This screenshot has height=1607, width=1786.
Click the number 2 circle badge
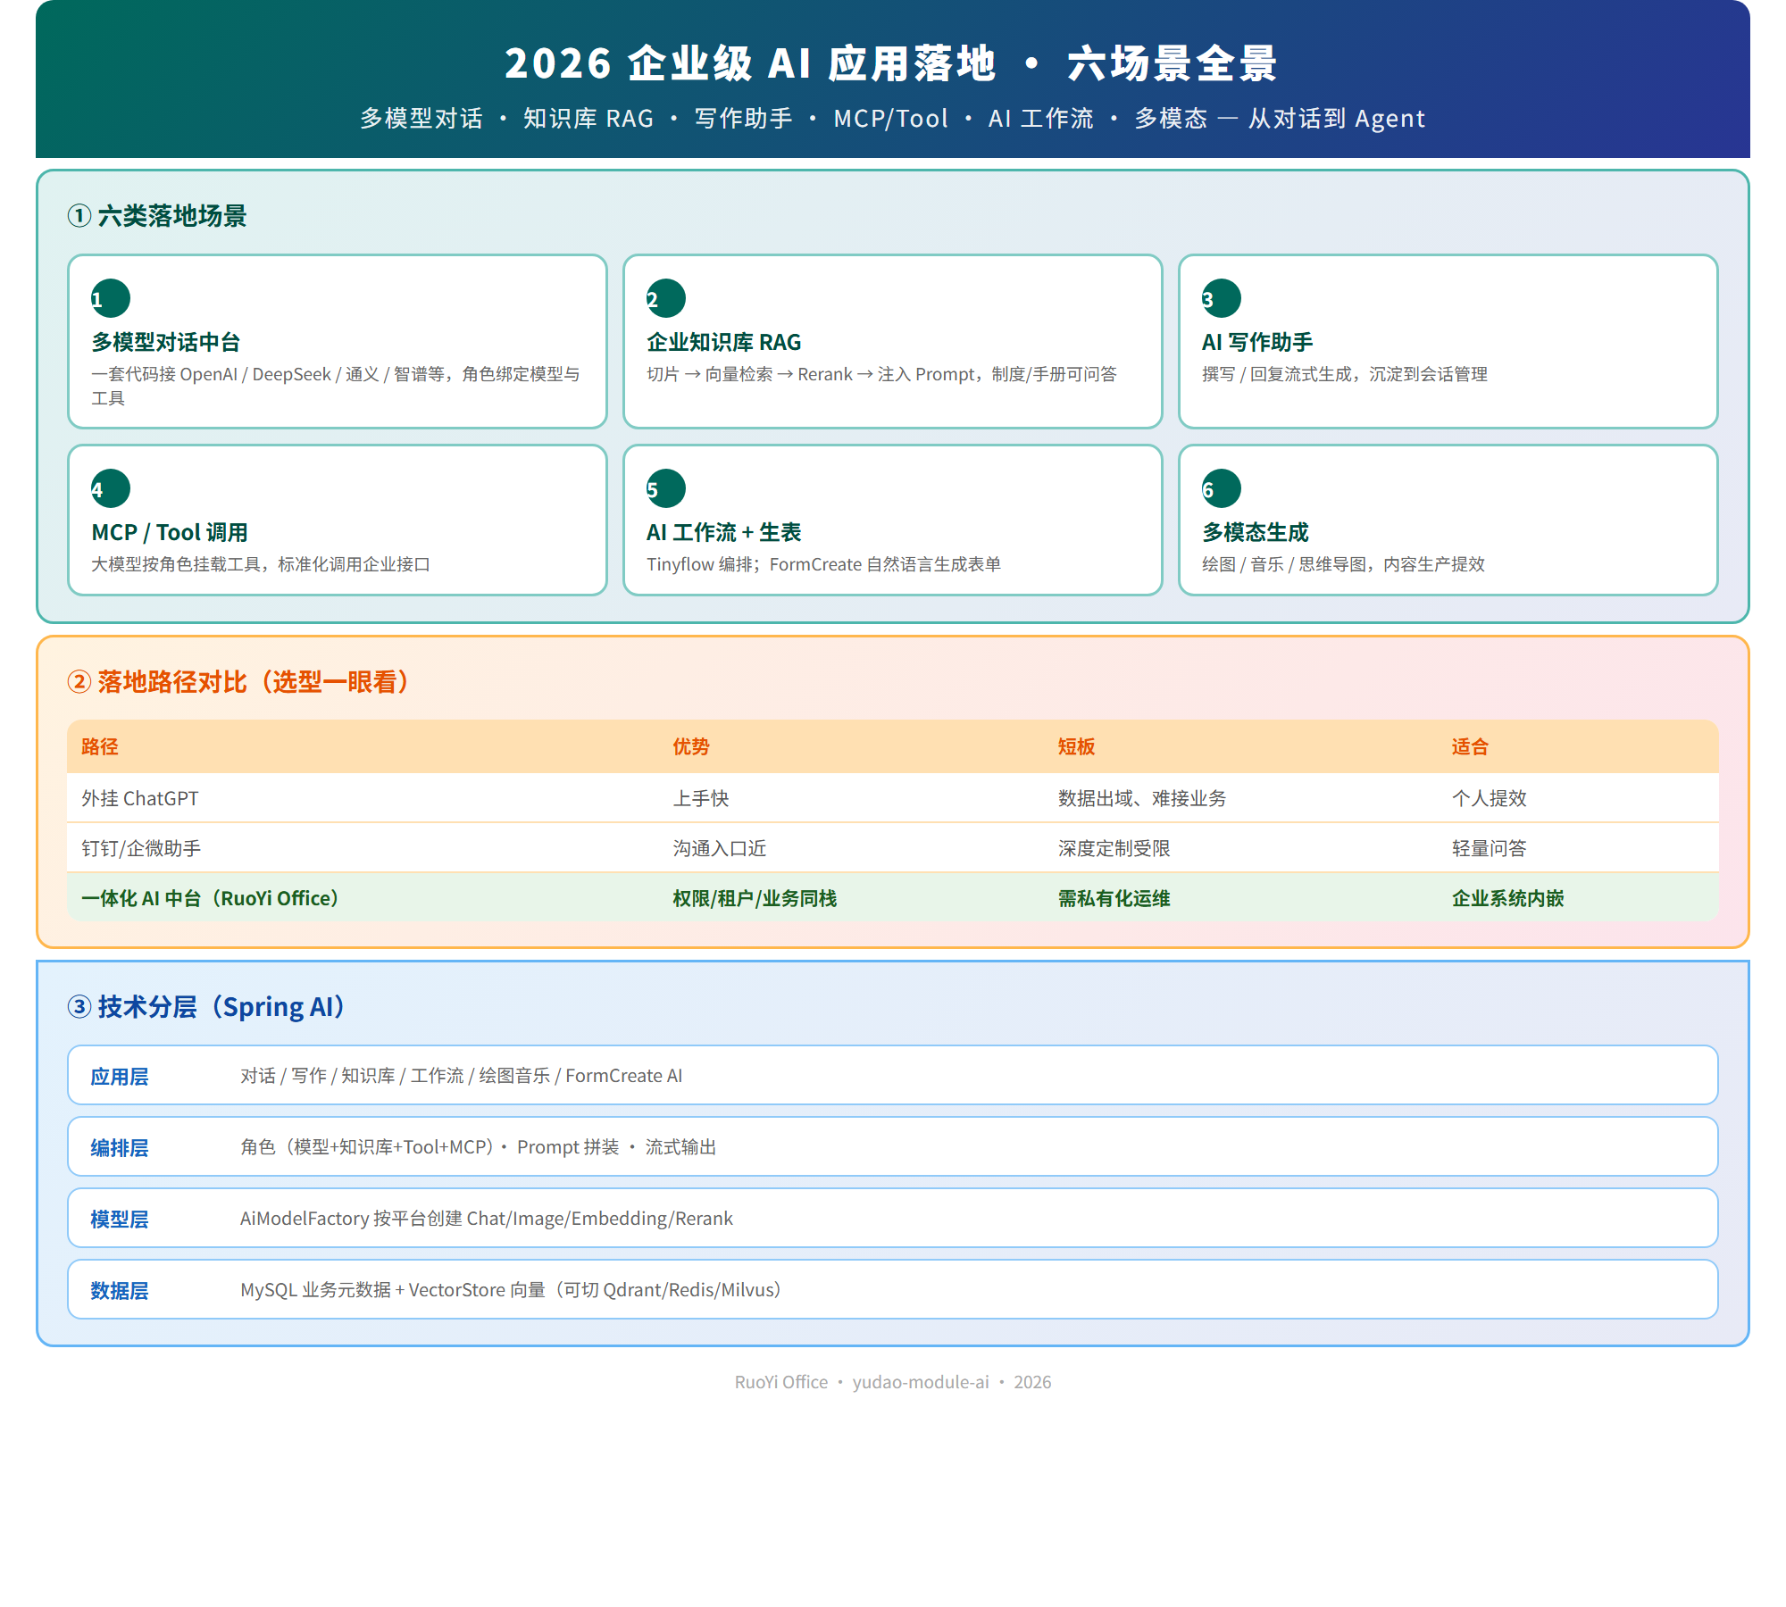click(x=666, y=298)
